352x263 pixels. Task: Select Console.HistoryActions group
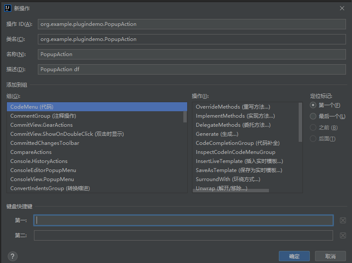pyautogui.click(x=97, y=161)
